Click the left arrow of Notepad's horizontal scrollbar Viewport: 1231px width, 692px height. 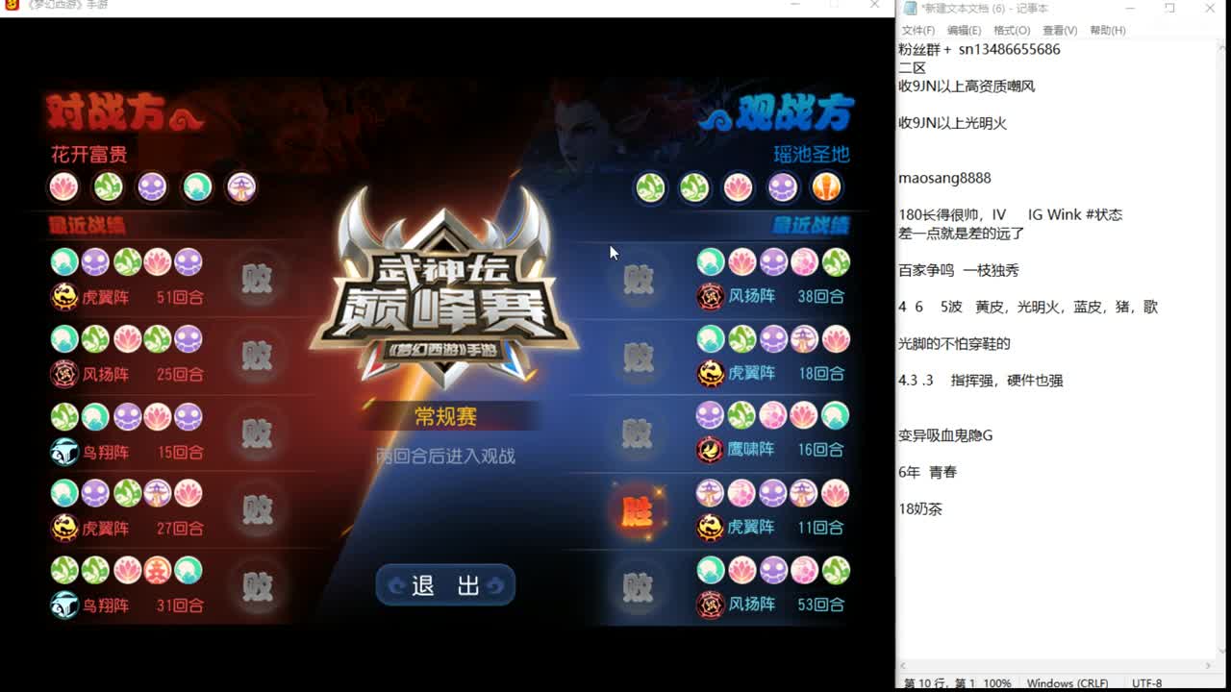[904, 665]
